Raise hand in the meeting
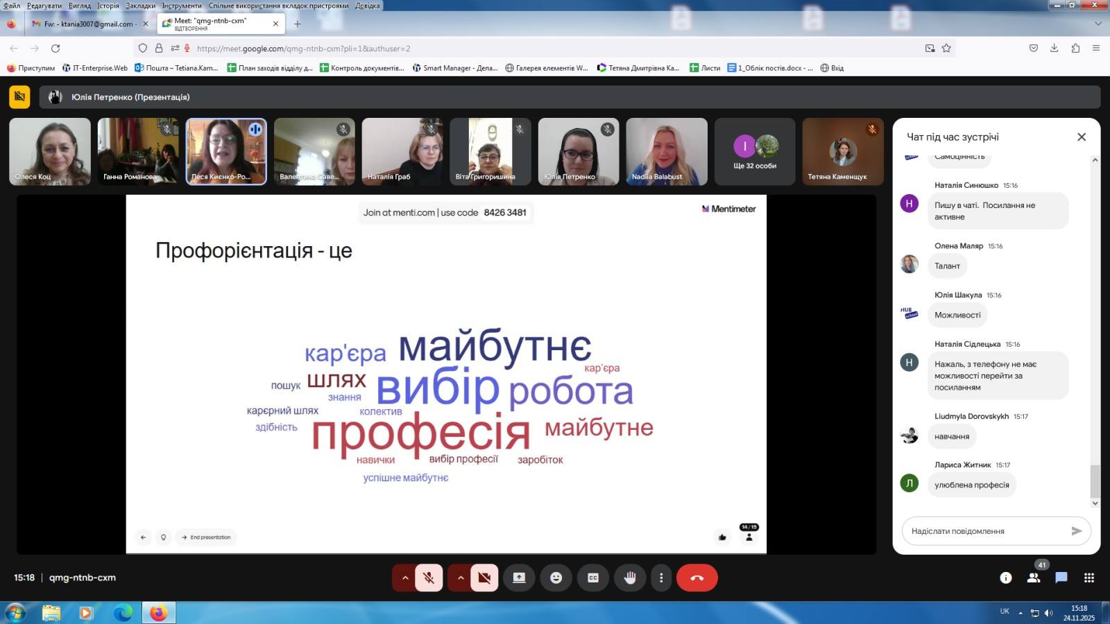 [x=629, y=578]
